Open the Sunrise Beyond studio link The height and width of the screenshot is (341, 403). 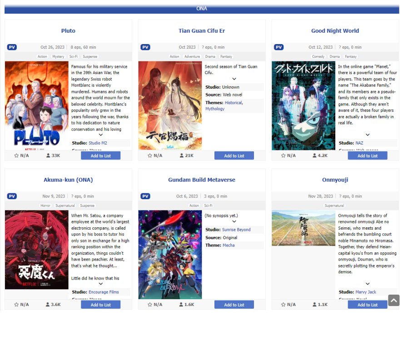click(236, 230)
